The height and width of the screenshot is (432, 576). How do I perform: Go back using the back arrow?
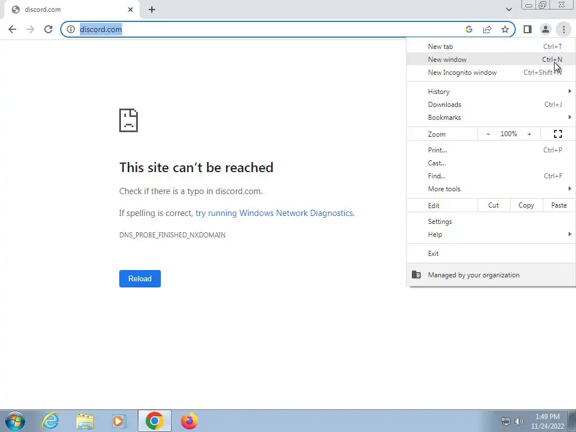click(x=12, y=29)
